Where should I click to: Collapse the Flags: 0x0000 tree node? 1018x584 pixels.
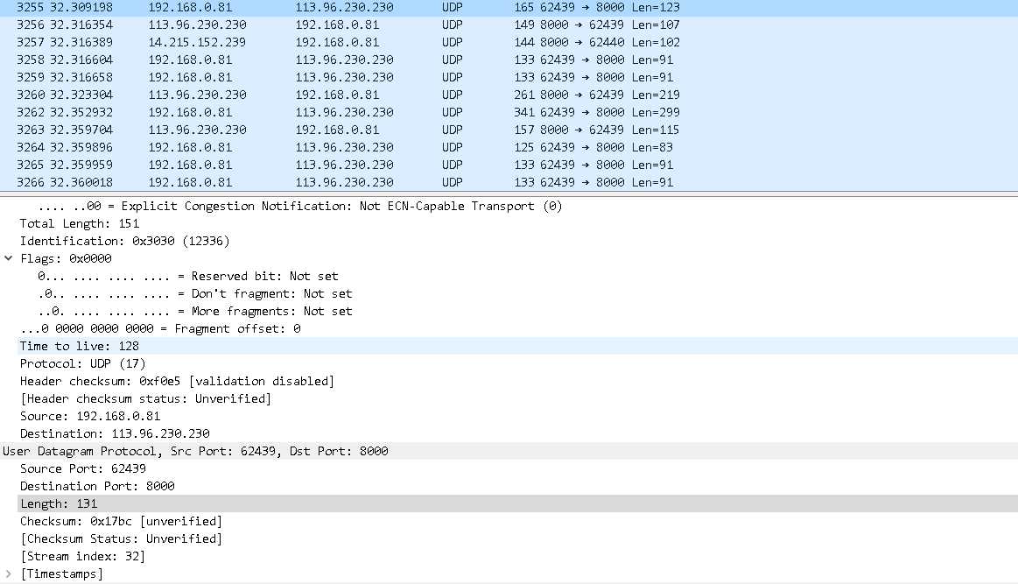click(9, 258)
